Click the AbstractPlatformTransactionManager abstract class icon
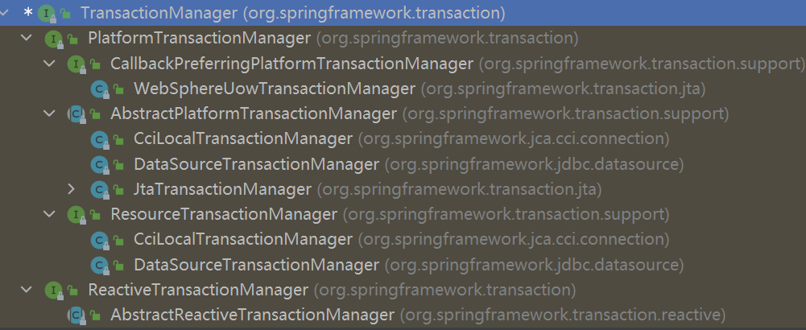 click(x=76, y=114)
